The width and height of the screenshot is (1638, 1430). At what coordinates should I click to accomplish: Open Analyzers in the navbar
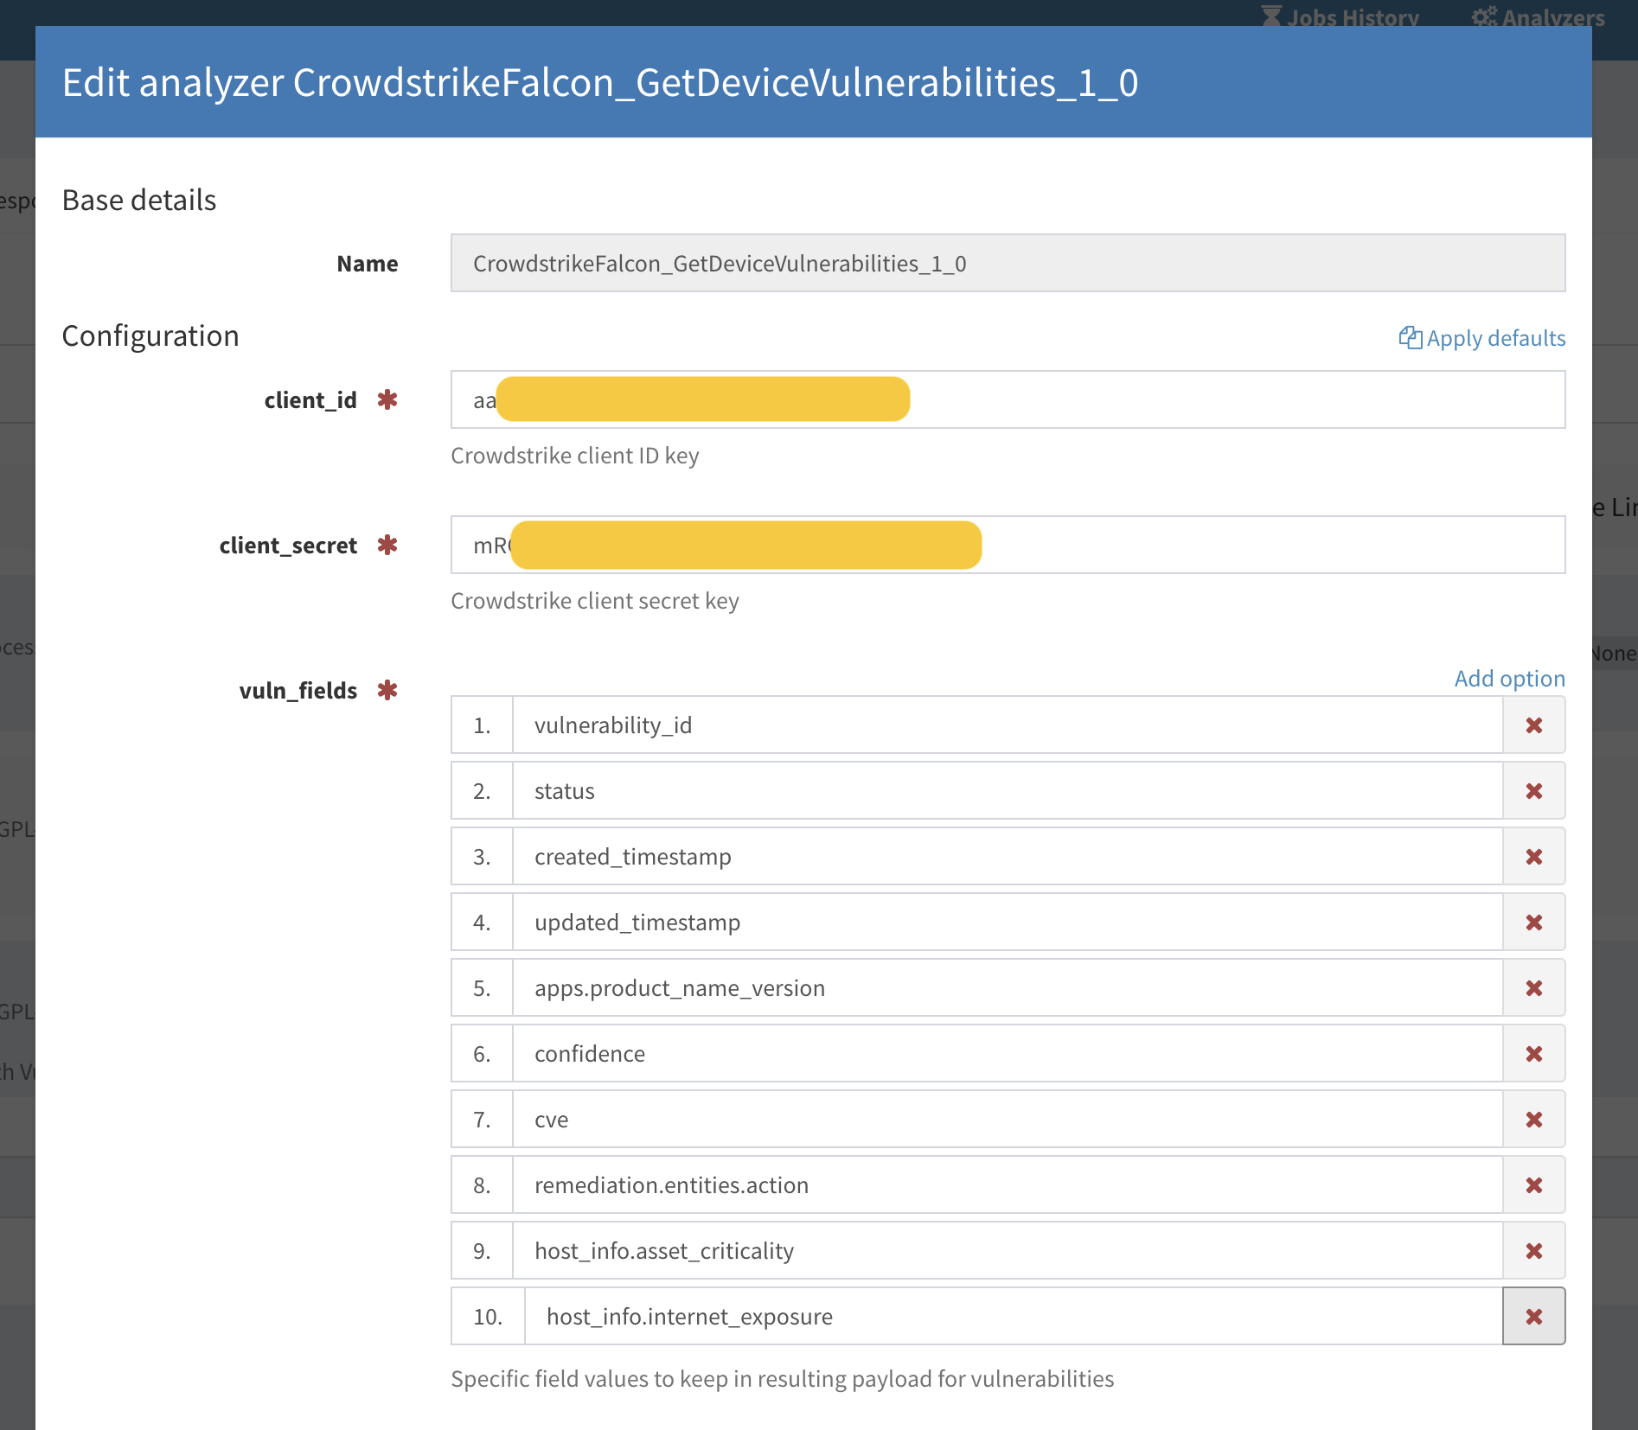(1539, 16)
